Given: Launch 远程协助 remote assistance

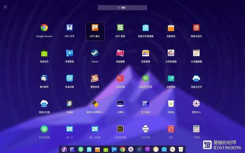Looking at the screenshot, I should click(x=171, y=78).
